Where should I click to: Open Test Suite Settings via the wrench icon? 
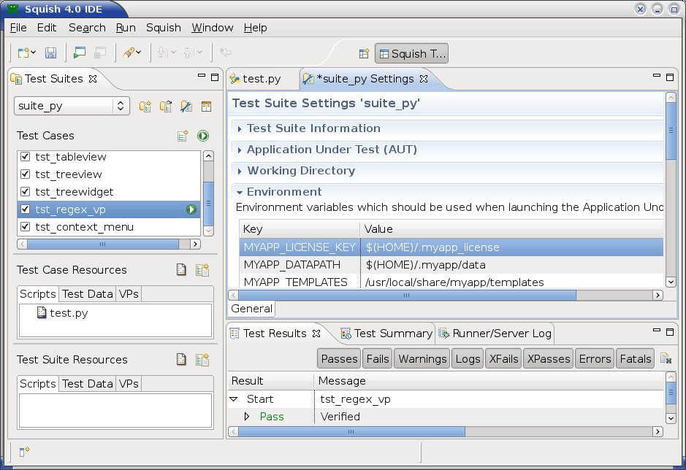(186, 107)
